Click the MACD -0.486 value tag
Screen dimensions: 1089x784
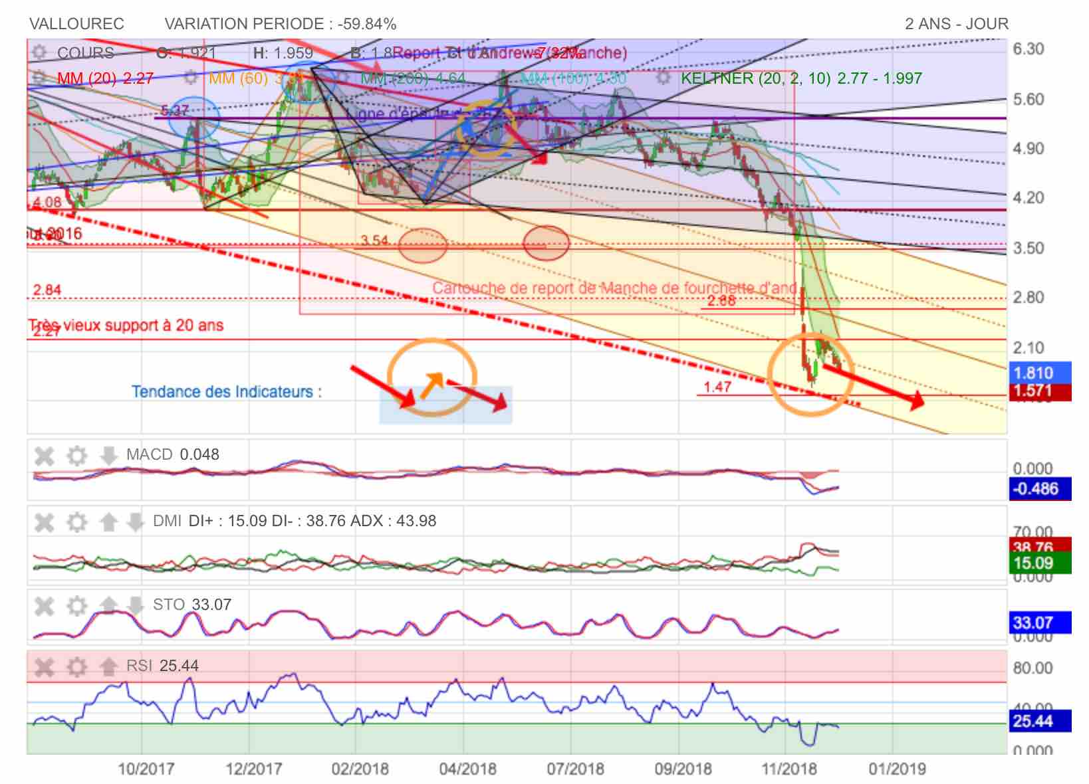(1040, 489)
